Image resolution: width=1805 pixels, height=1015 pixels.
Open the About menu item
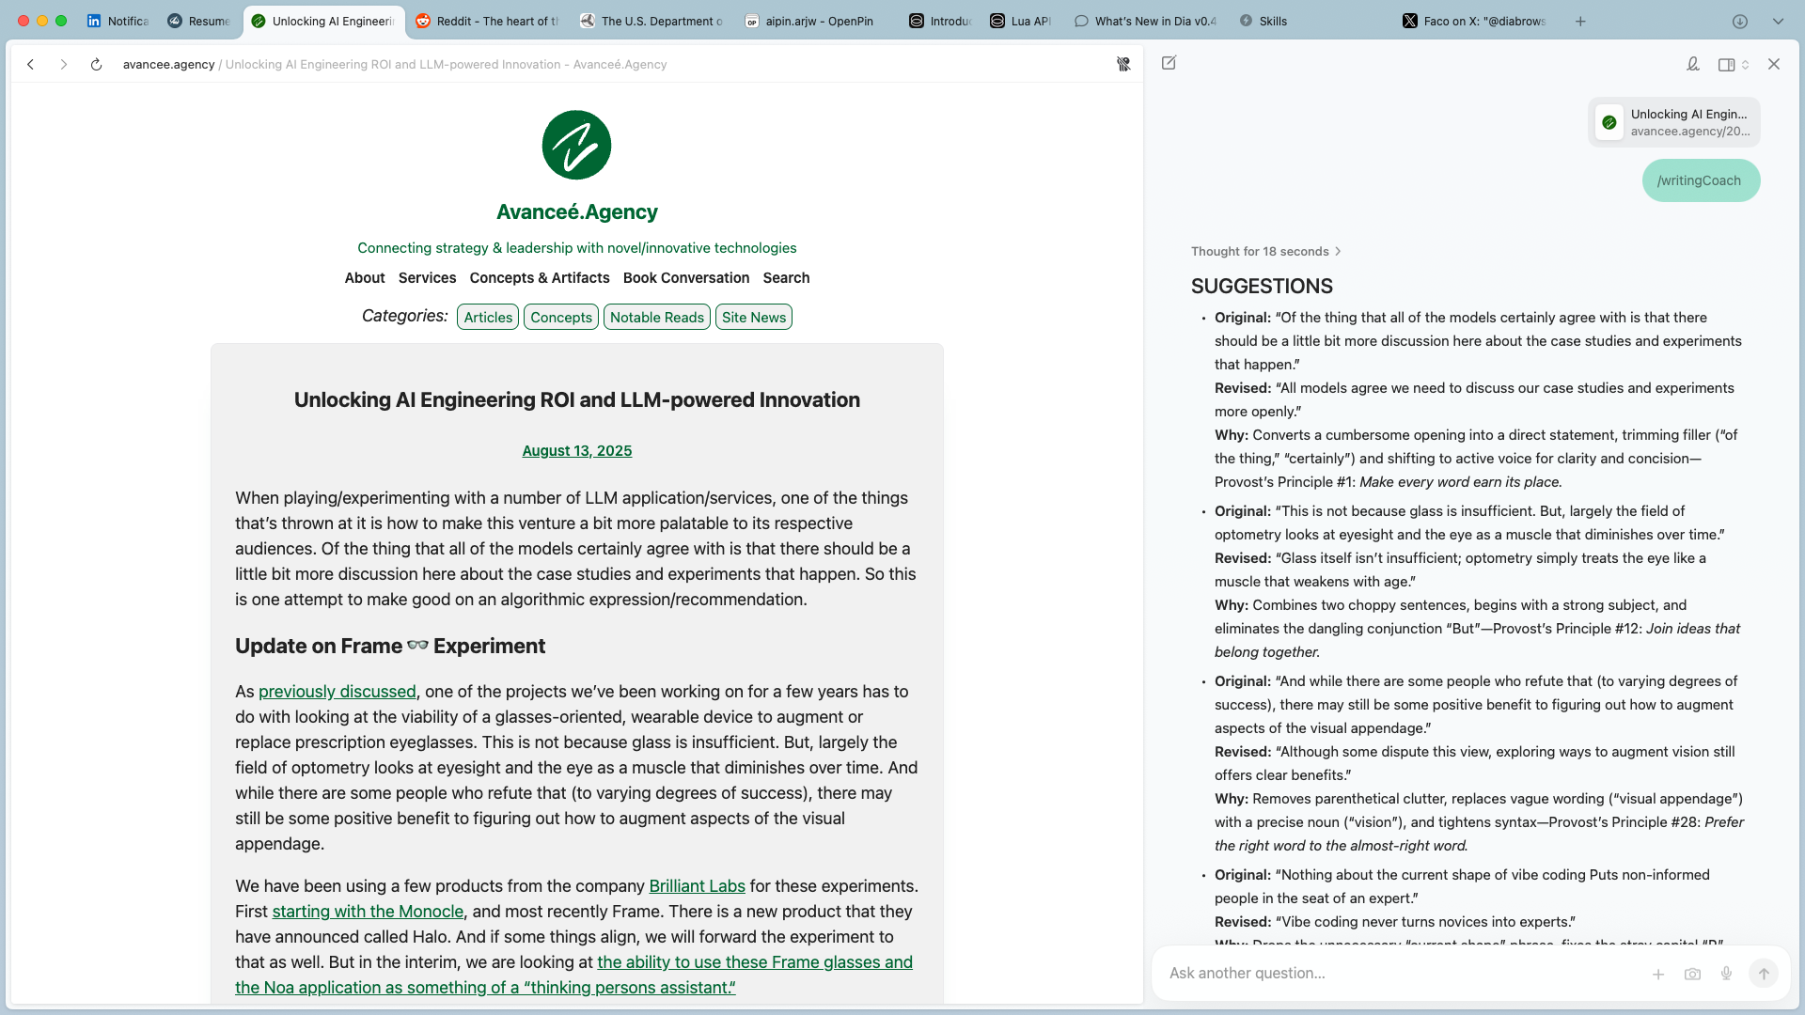(365, 277)
